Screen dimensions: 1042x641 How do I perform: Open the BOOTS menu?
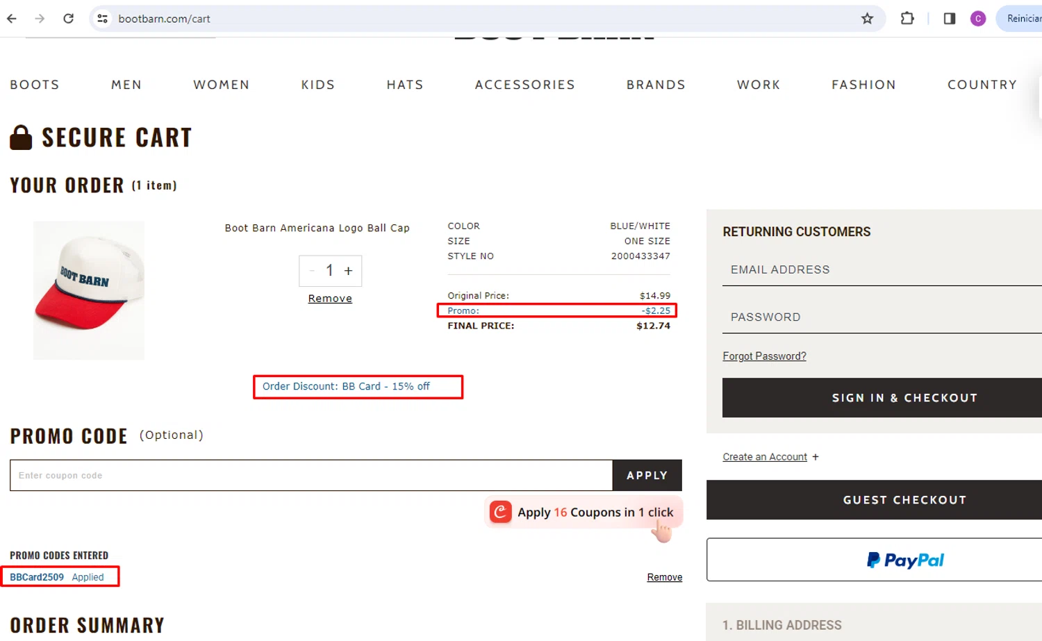[35, 85]
